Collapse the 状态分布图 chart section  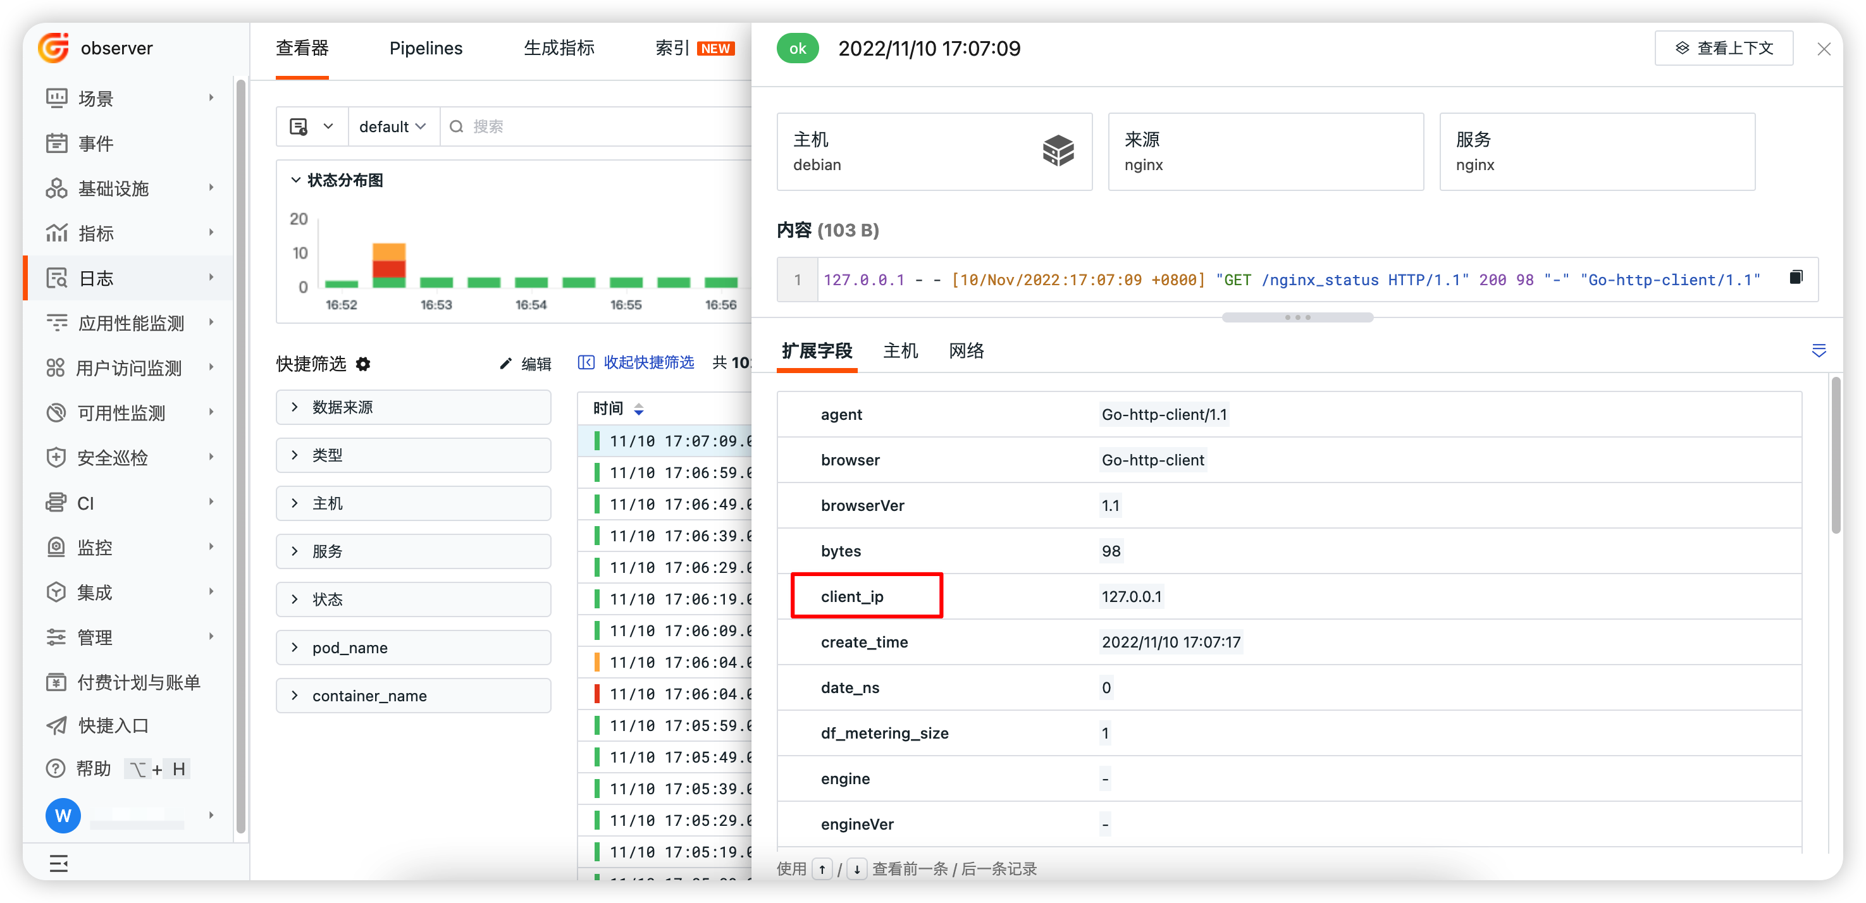point(295,180)
